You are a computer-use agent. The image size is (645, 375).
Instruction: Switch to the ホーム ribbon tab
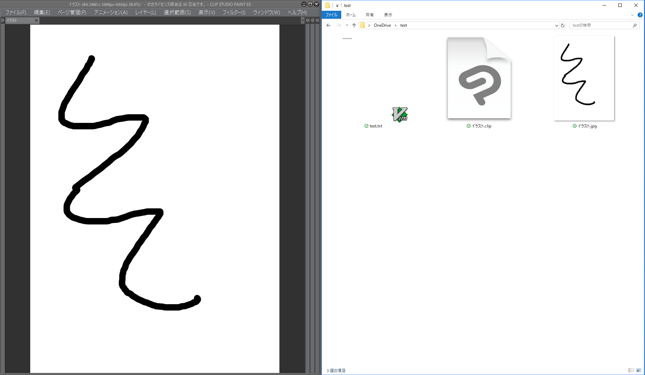(351, 15)
